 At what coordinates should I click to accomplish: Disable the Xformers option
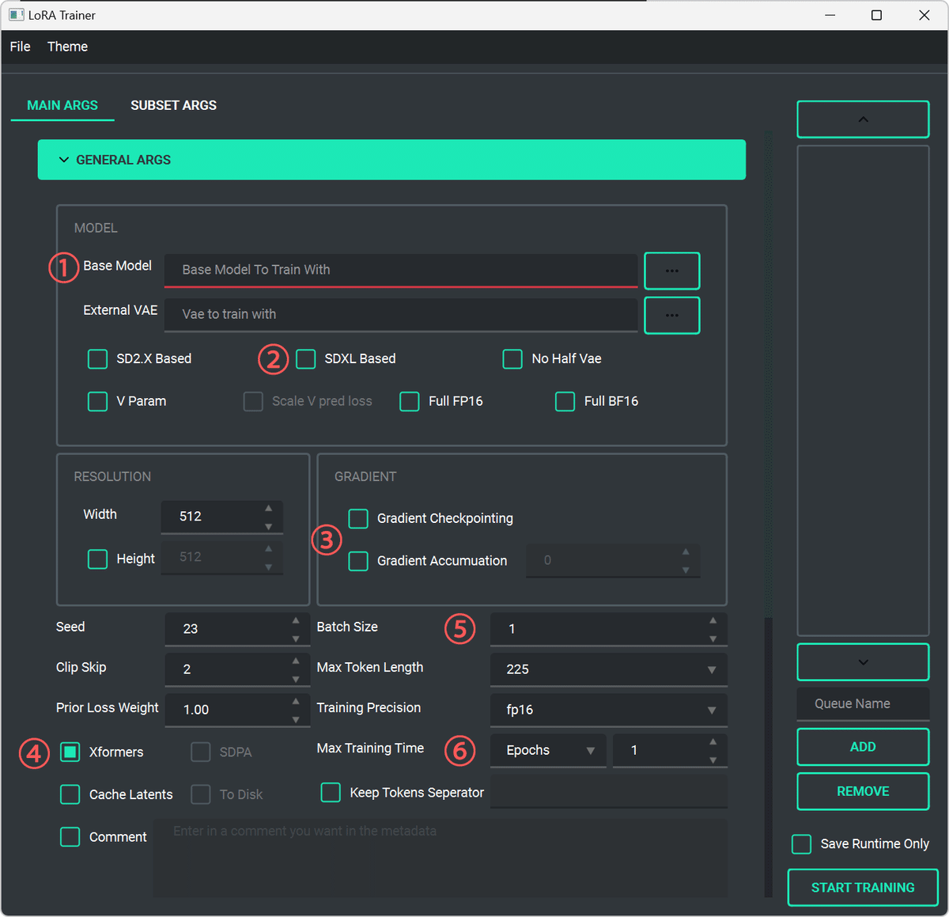[70, 752]
